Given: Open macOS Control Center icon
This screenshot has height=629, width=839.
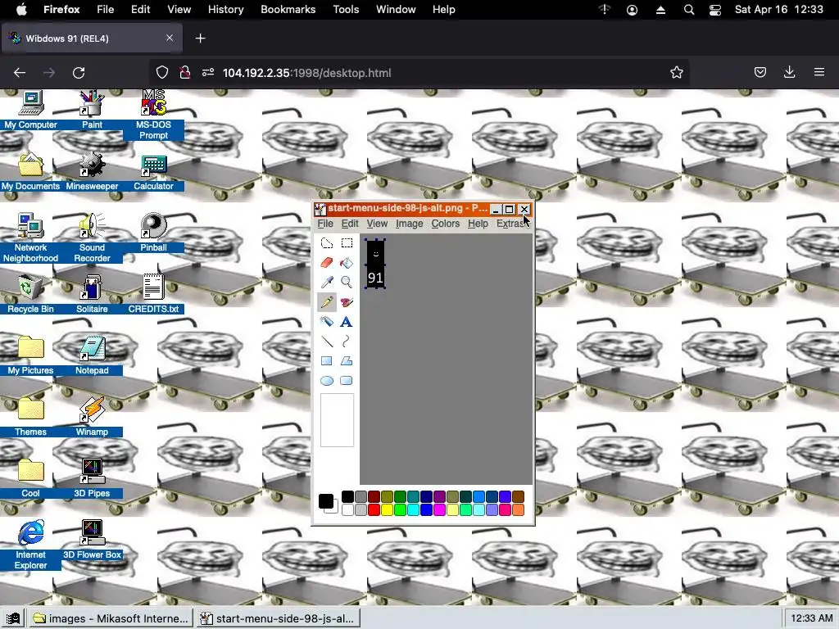Looking at the screenshot, I should tap(714, 10).
